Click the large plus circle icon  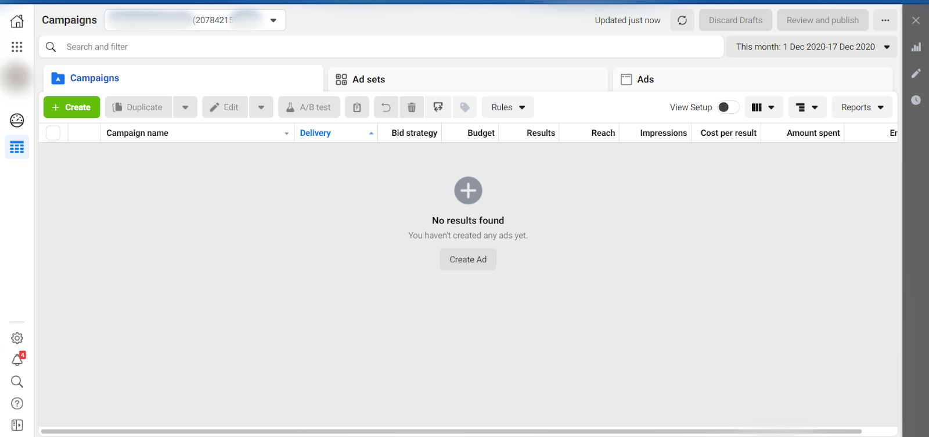coord(468,190)
